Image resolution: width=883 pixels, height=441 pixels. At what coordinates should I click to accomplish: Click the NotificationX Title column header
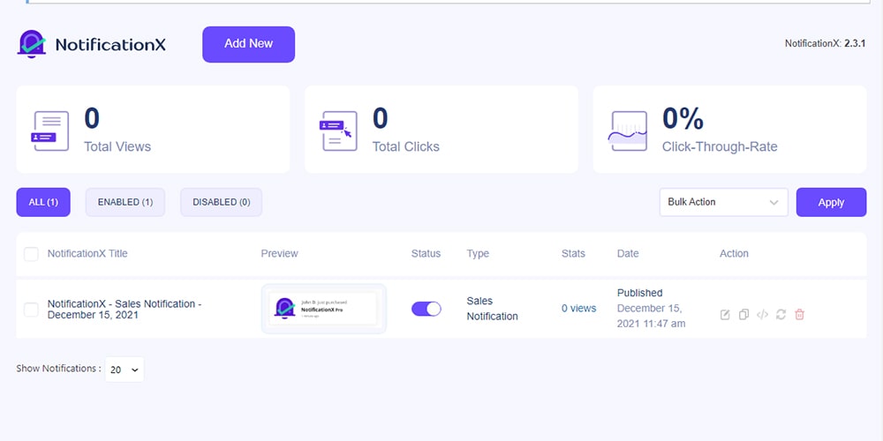click(x=87, y=254)
